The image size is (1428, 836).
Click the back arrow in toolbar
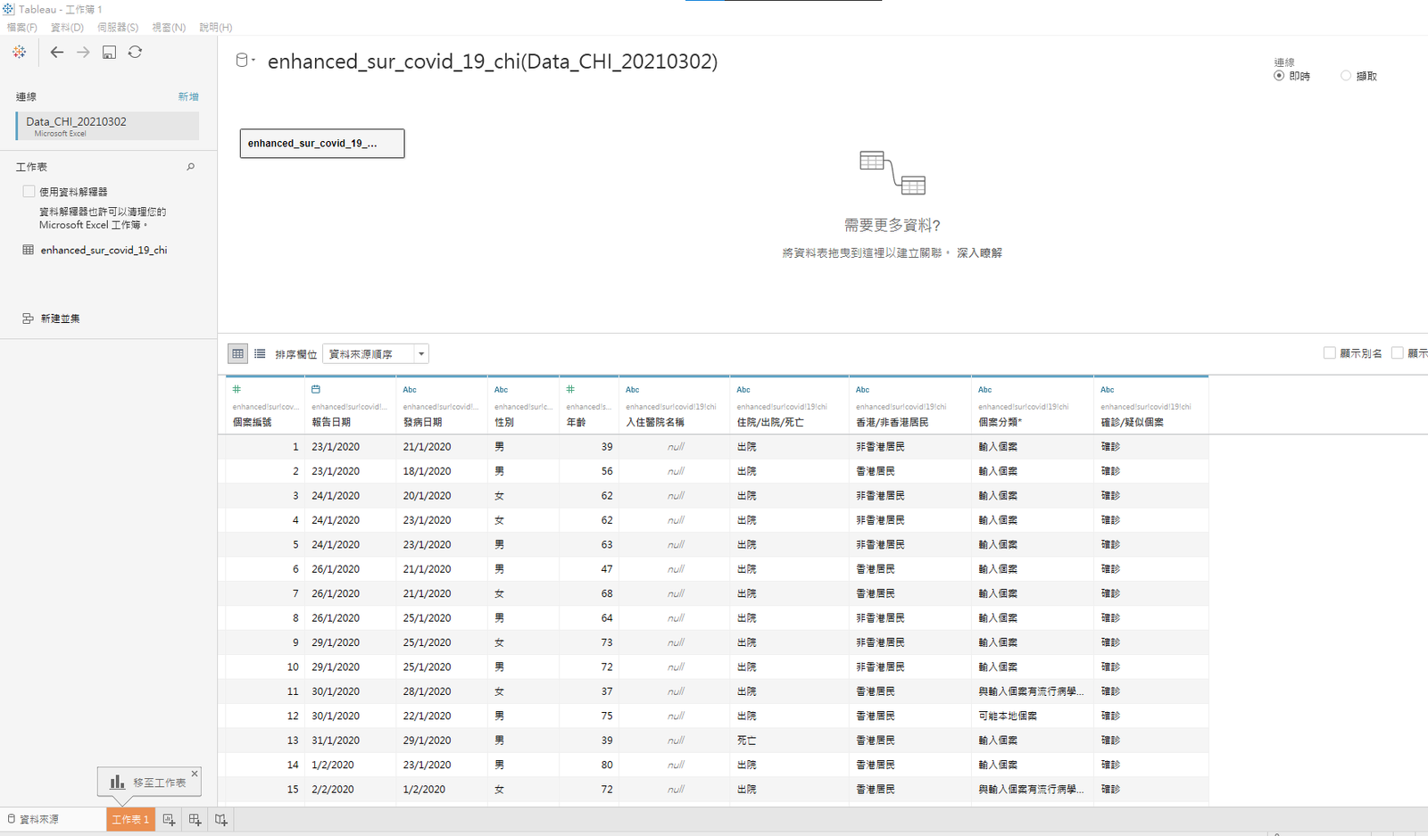pyautogui.click(x=57, y=53)
